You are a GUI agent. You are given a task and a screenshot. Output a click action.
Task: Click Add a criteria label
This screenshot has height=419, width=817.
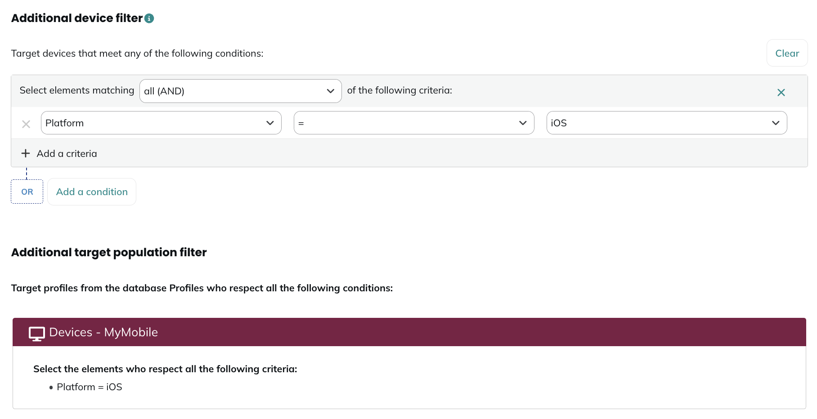pyautogui.click(x=67, y=154)
